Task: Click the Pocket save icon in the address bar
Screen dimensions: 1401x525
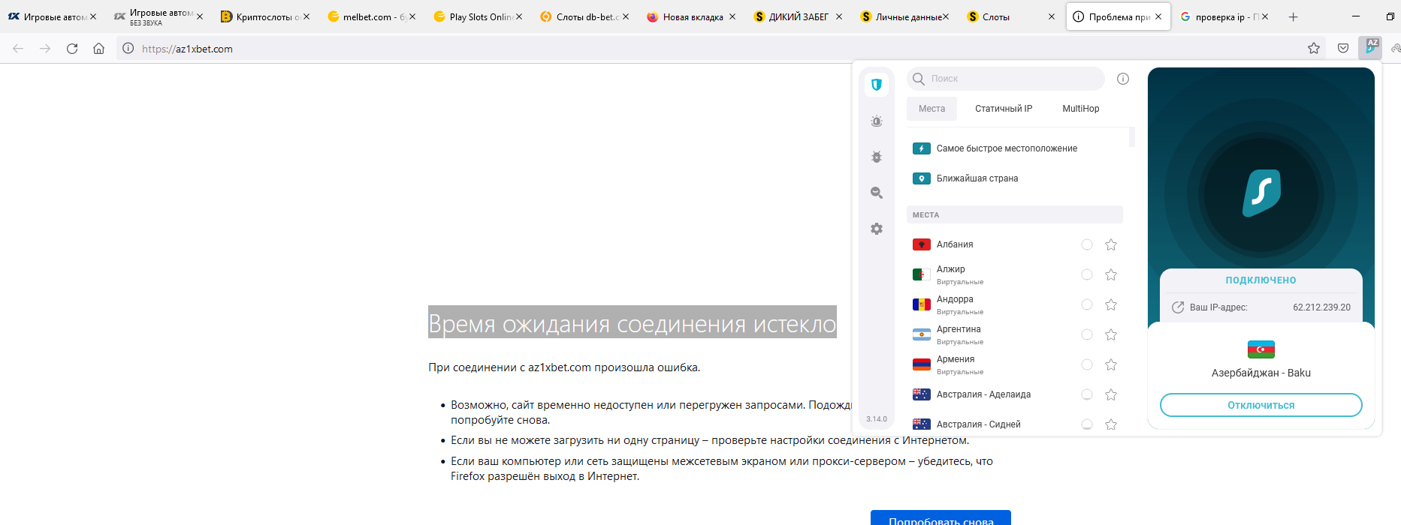Action: 1343,48
